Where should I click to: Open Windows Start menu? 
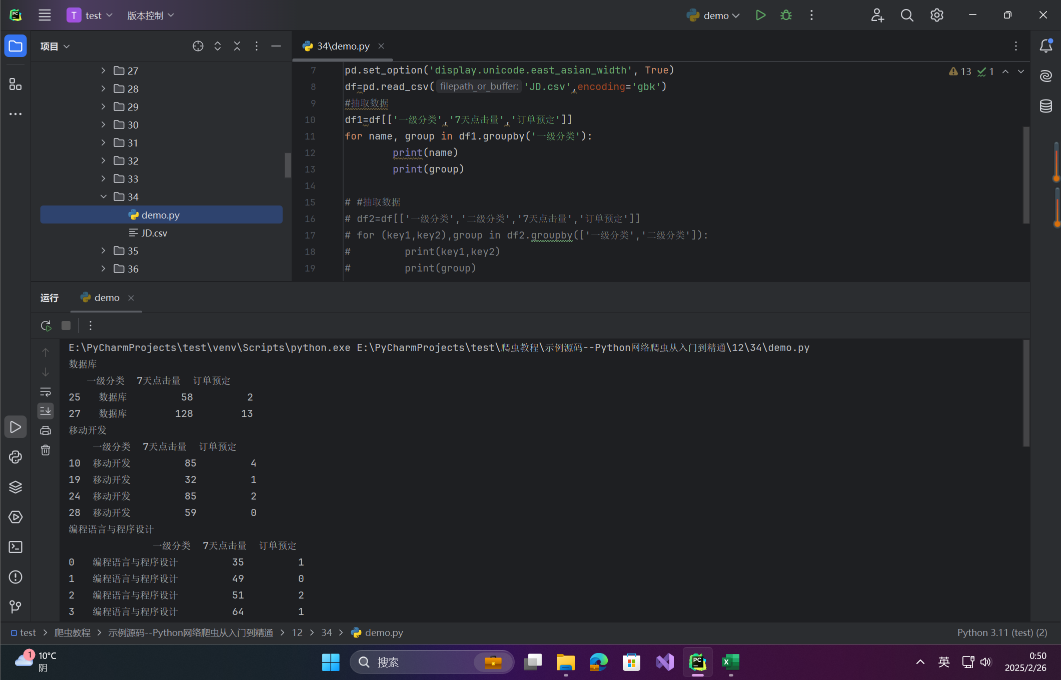(331, 662)
